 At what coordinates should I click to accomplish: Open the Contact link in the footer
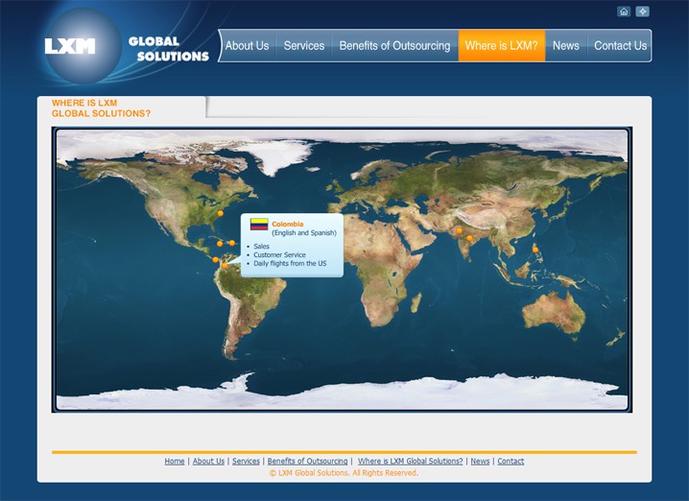[511, 462]
